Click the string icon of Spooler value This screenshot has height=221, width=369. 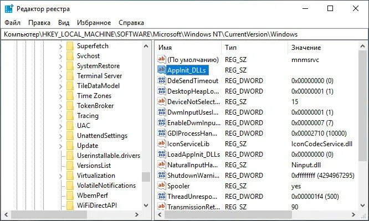pos(162,186)
